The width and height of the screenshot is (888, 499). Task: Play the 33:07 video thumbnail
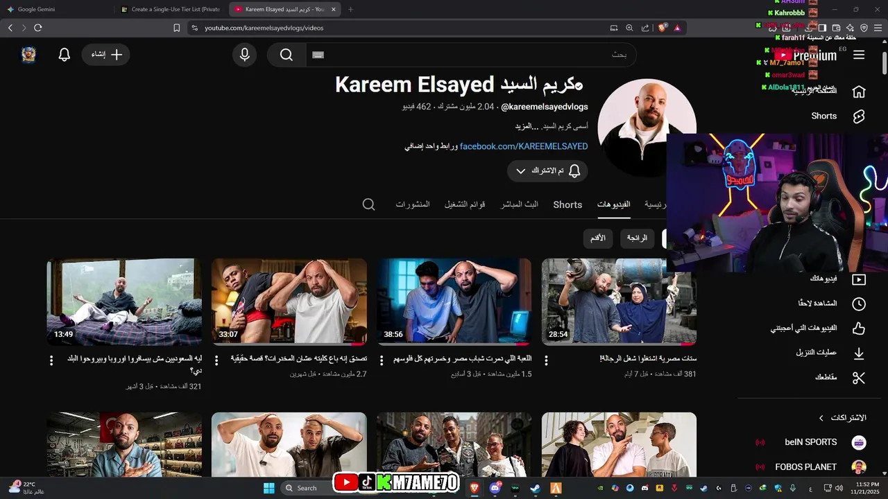(289, 302)
